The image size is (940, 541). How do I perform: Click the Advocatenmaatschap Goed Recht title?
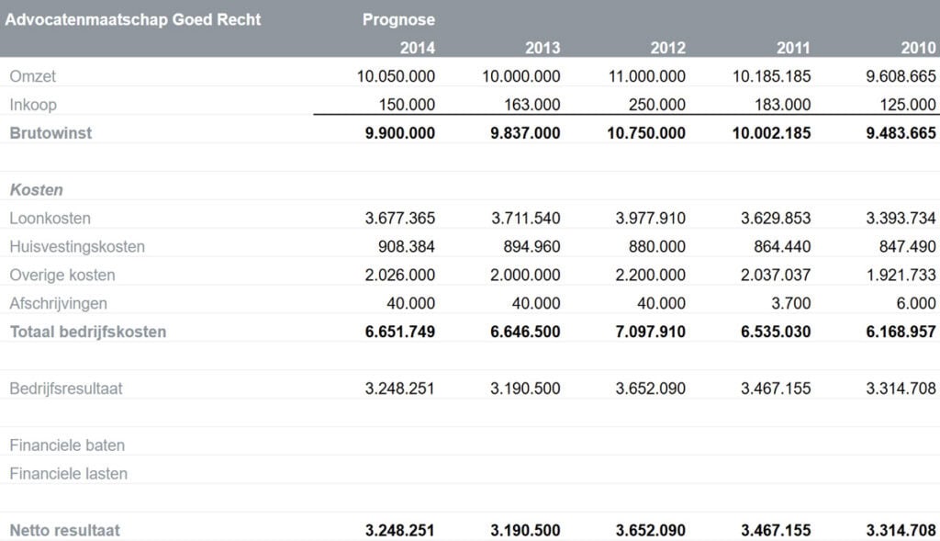pos(133,19)
